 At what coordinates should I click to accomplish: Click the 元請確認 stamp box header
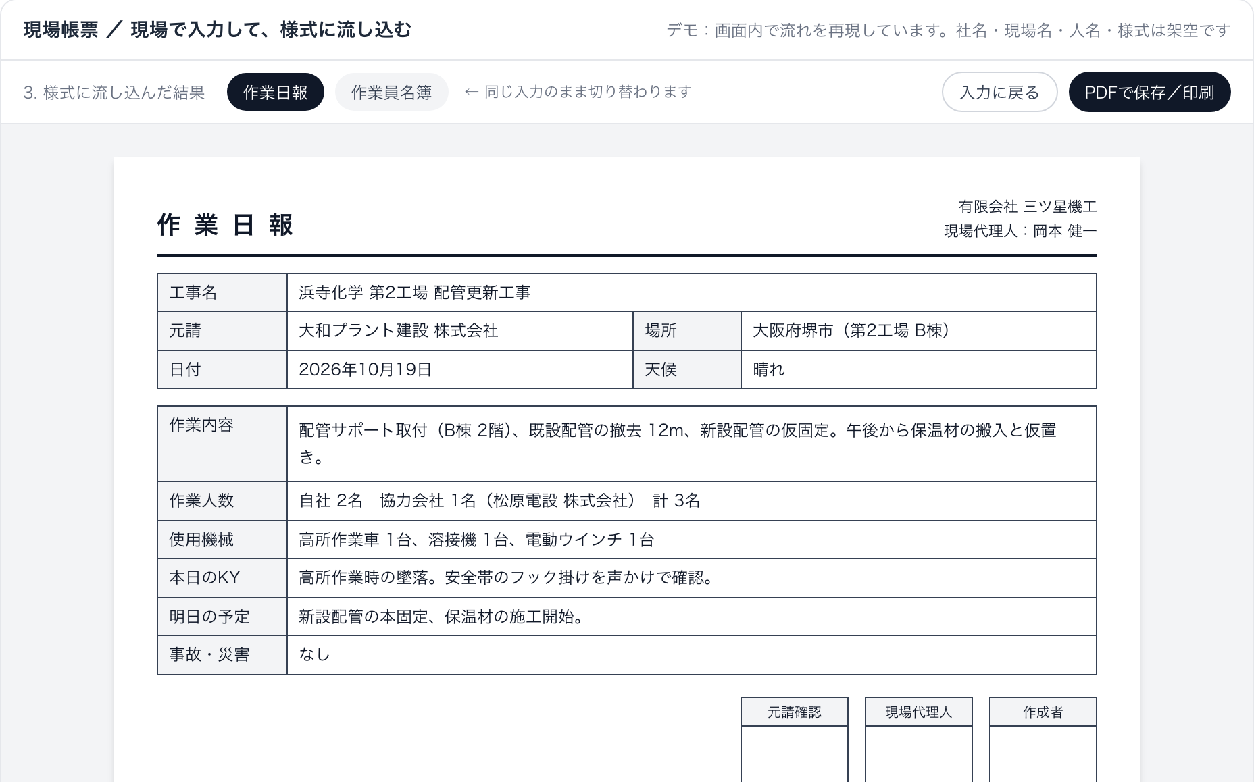[x=795, y=712]
